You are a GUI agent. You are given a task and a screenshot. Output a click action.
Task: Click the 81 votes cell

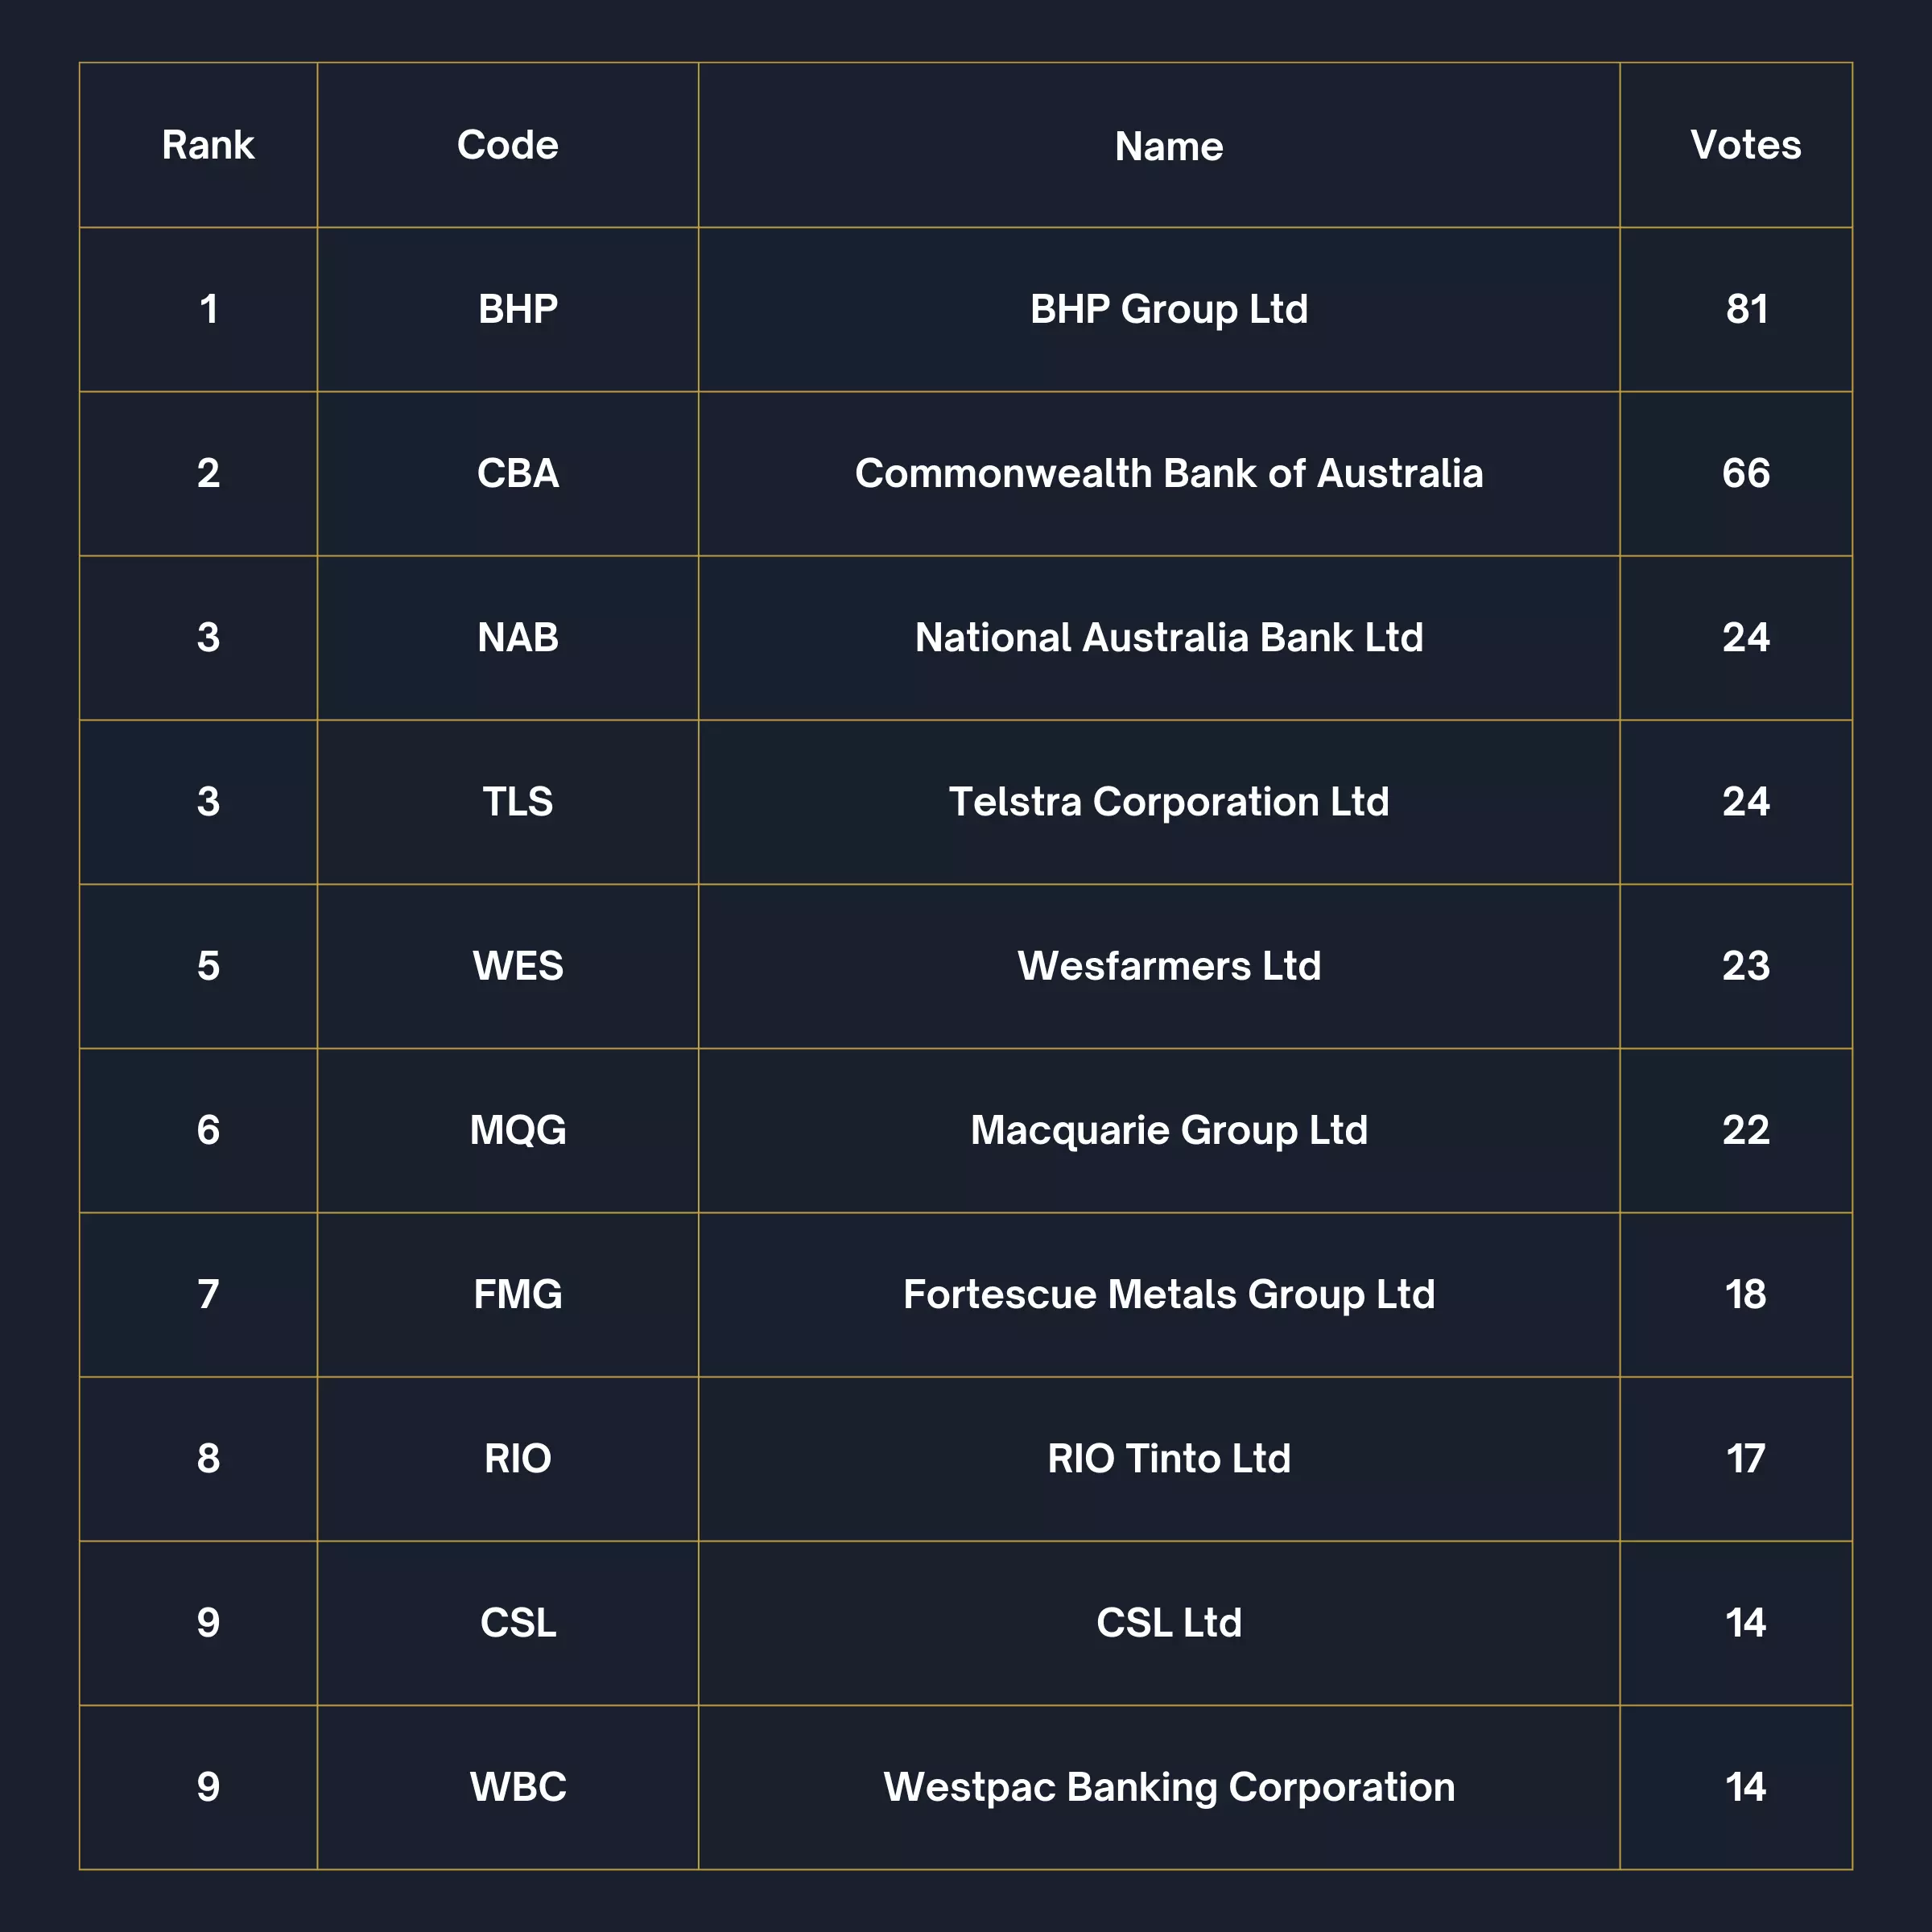(1745, 309)
